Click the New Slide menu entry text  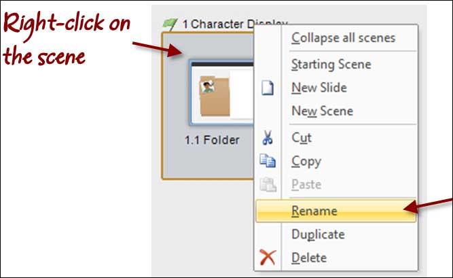pyautogui.click(x=319, y=88)
